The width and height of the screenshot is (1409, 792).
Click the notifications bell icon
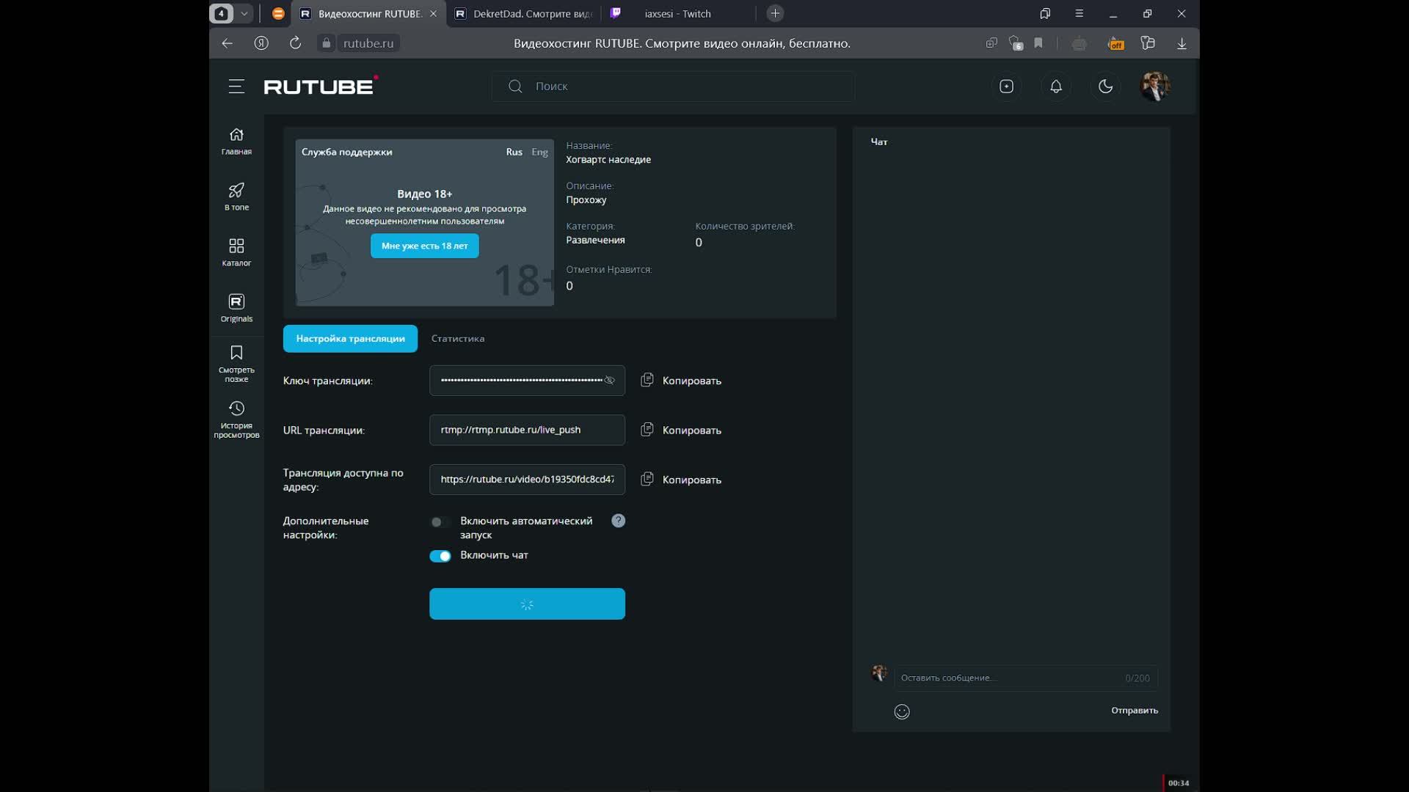[x=1055, y=87]
